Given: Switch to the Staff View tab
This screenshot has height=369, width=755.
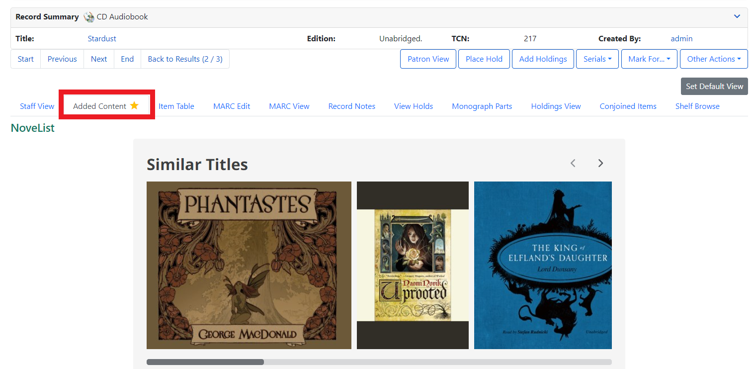Looking at the screenshot, I should click(x=37, y=106).
